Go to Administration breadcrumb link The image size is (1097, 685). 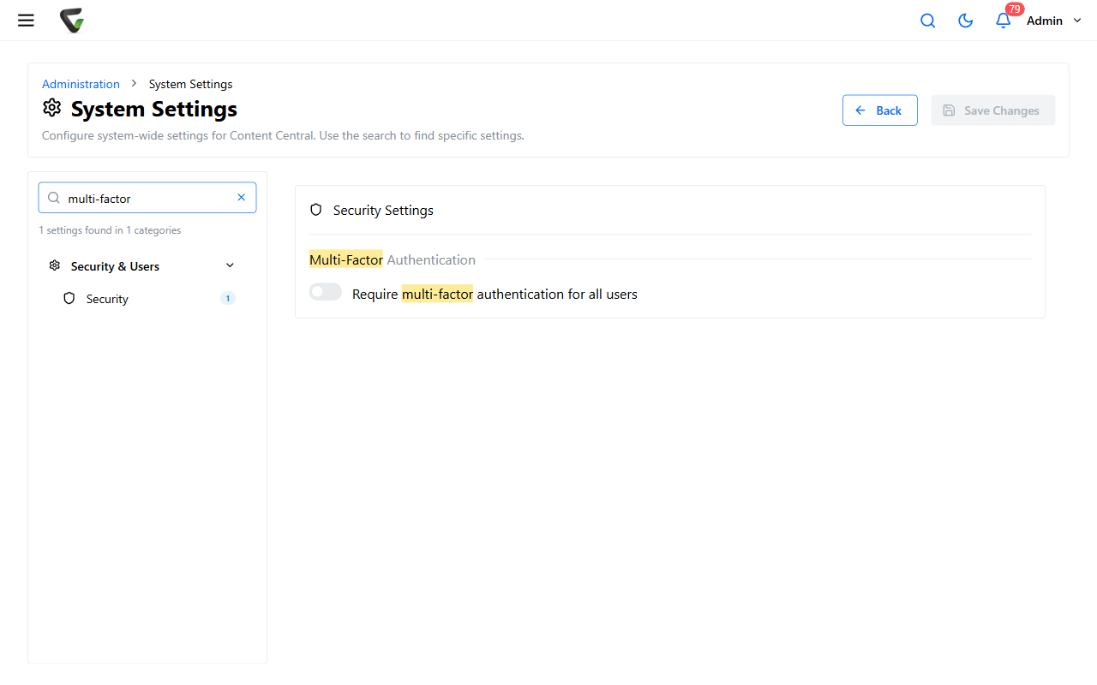(81, 84)
